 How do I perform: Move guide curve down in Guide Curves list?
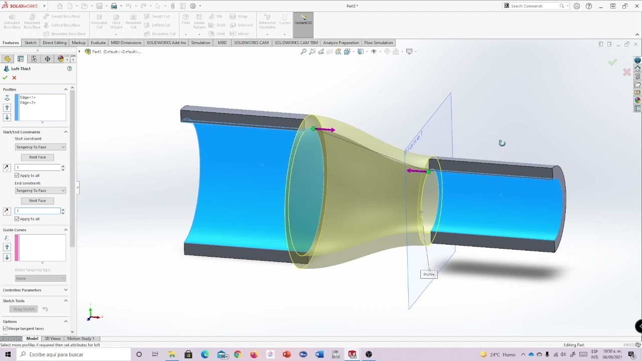click(7, 257)
